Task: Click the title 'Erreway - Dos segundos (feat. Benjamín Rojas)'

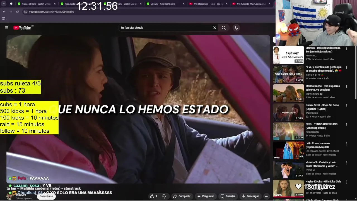Action: tap(323, 50)
